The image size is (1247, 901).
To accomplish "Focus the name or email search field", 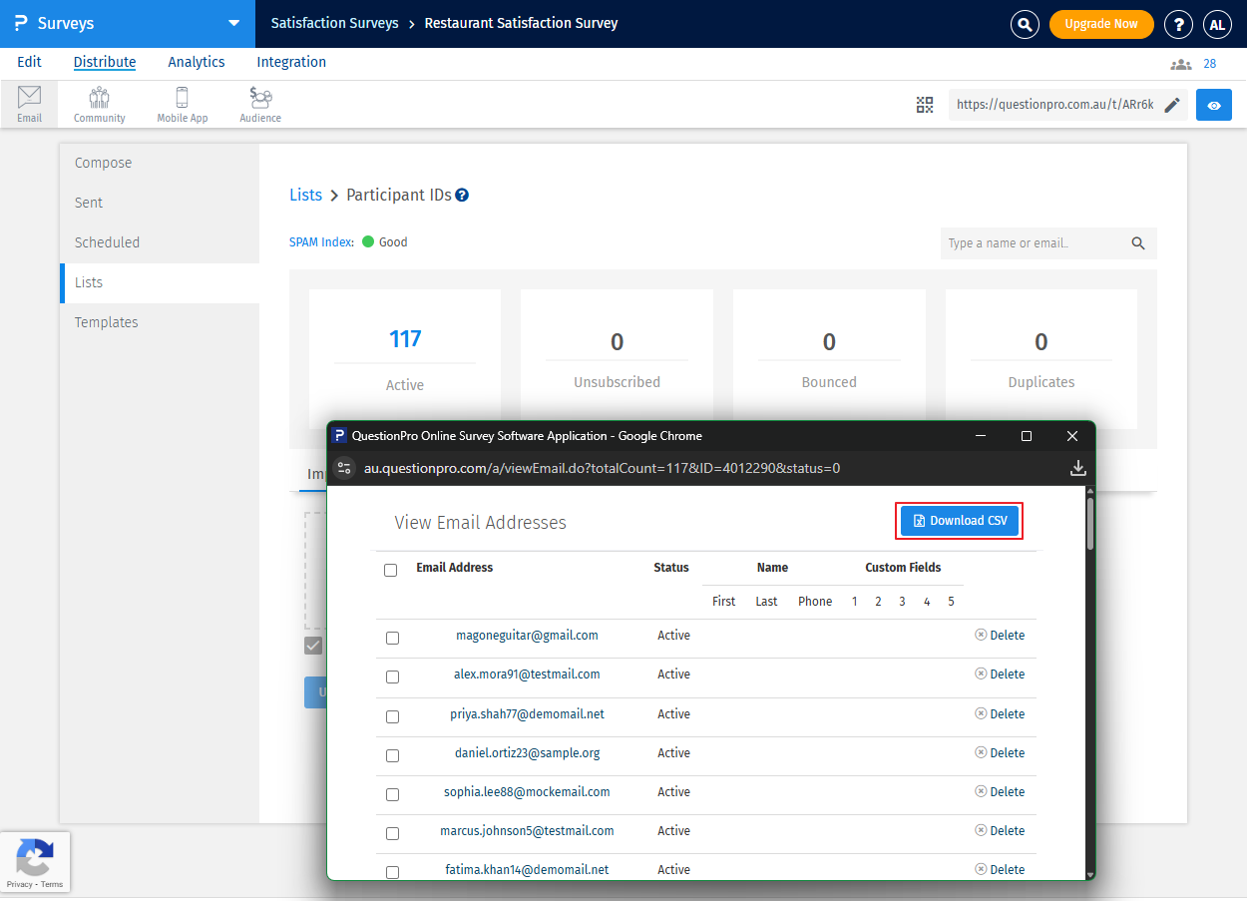I will [x=1033, y=243].
